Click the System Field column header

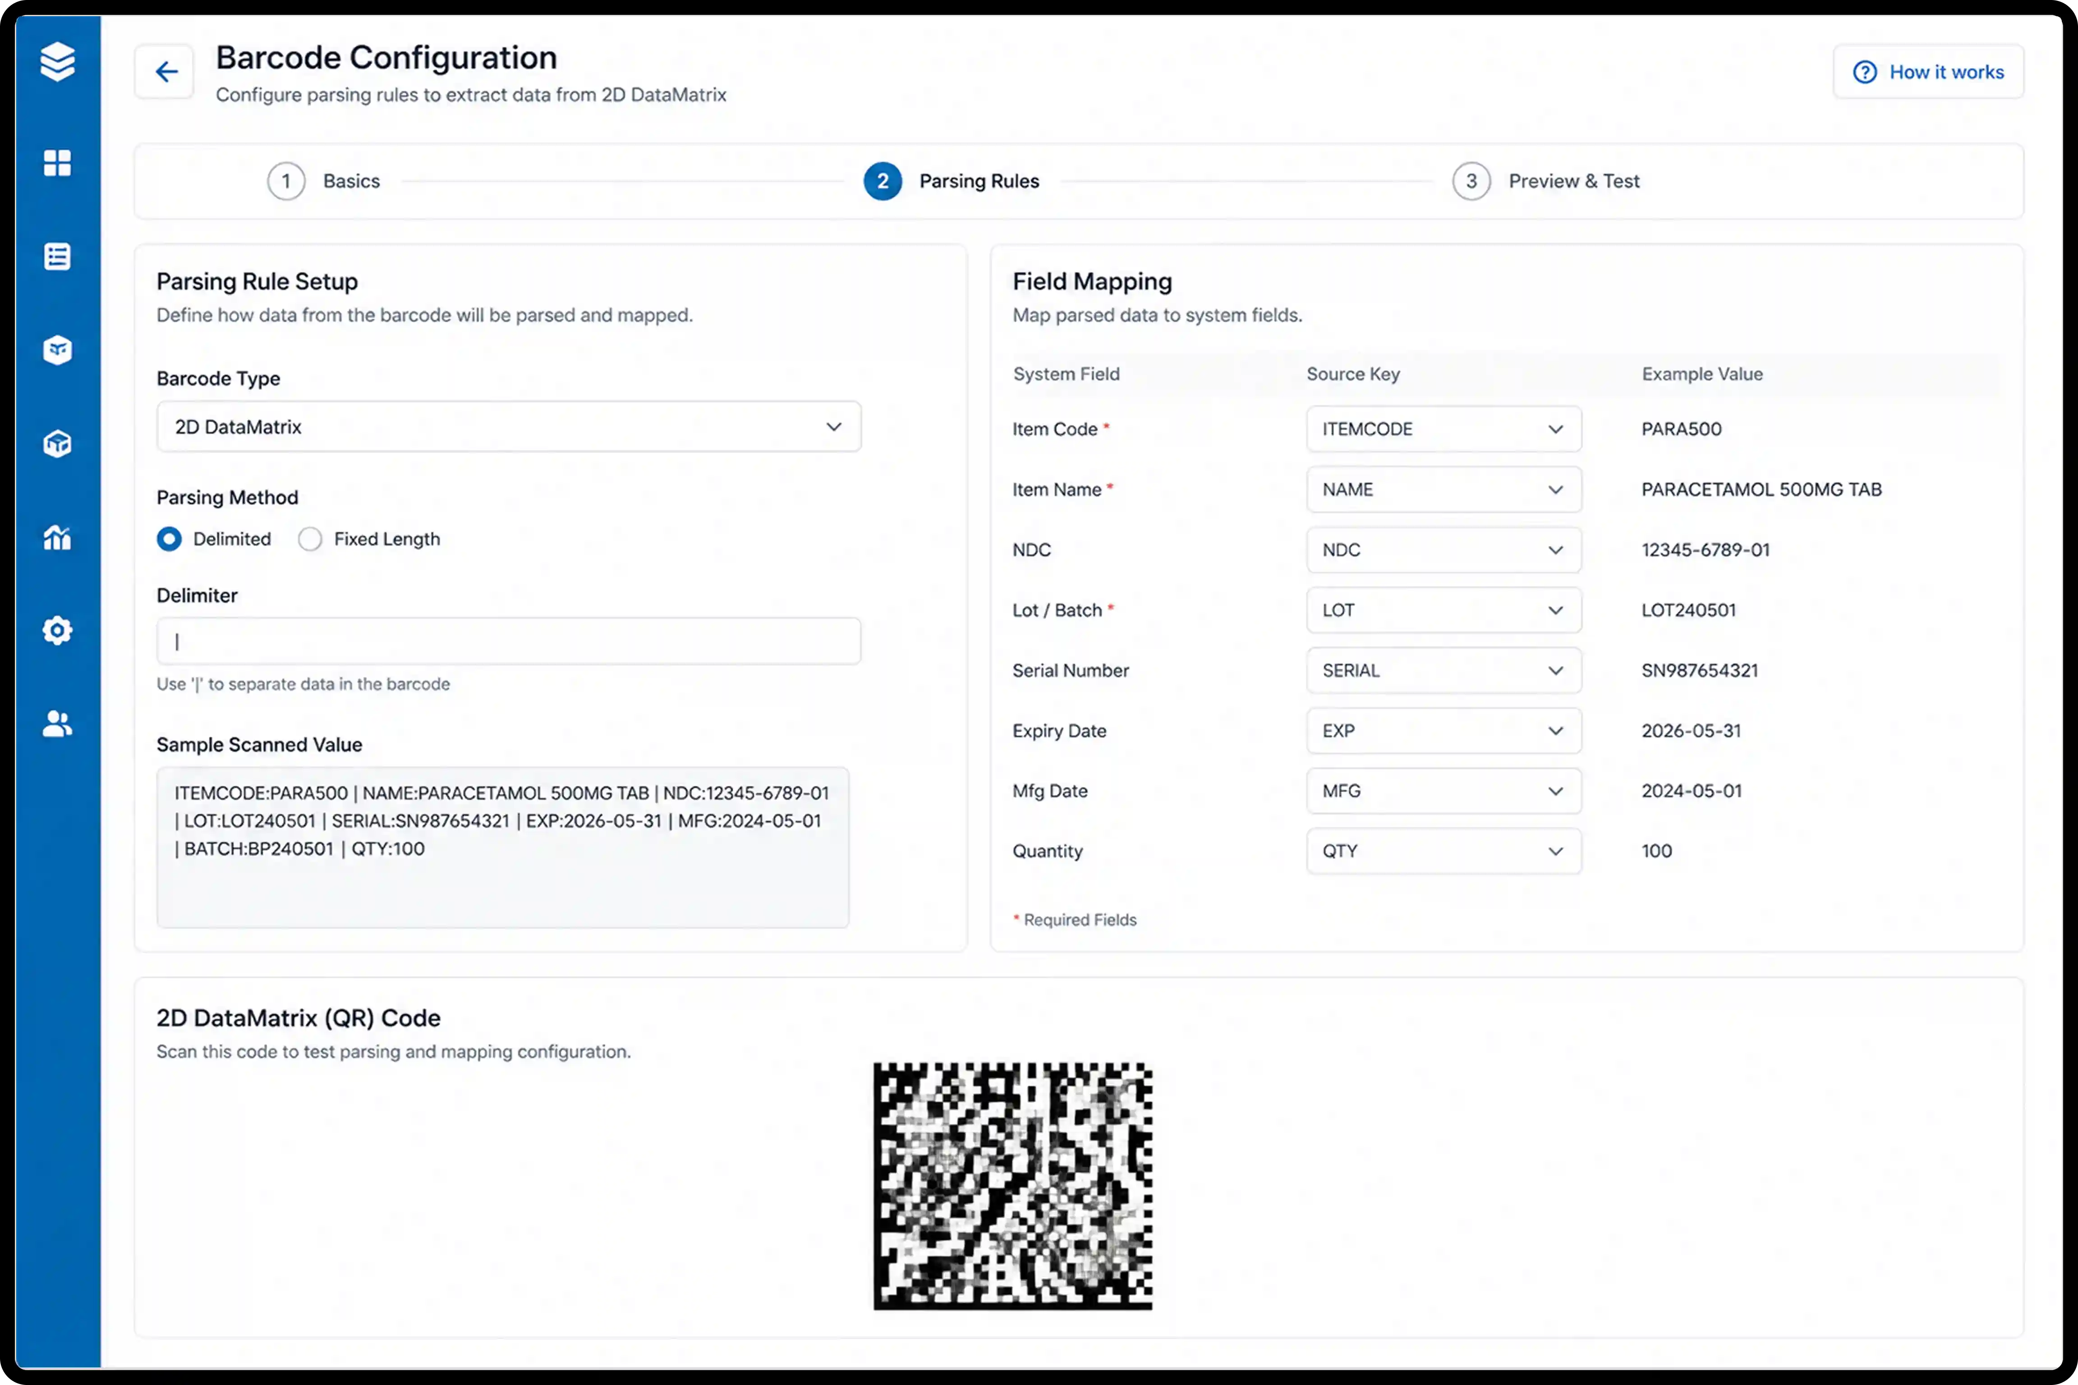(x=1067, y=374)
